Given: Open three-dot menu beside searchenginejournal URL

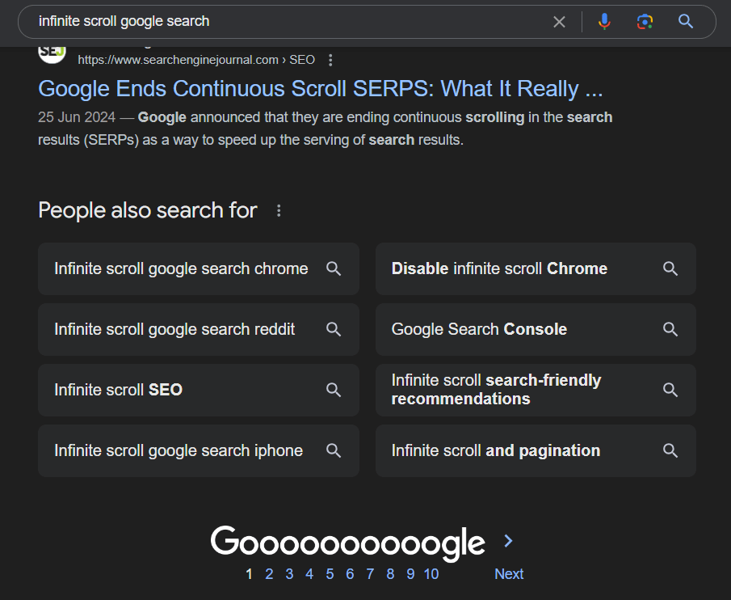Looking at the screenshot, I should tap(330, 60).
